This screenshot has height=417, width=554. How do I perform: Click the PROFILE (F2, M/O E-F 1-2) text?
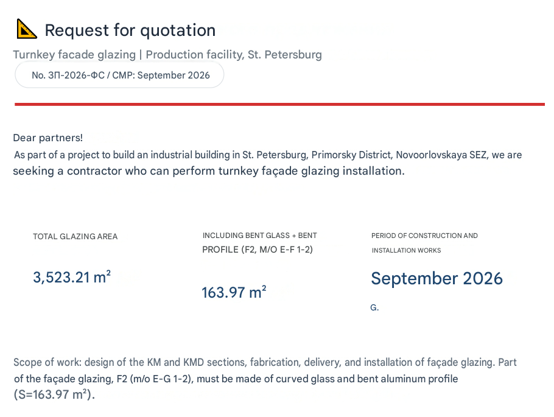(x=257, y=250)
